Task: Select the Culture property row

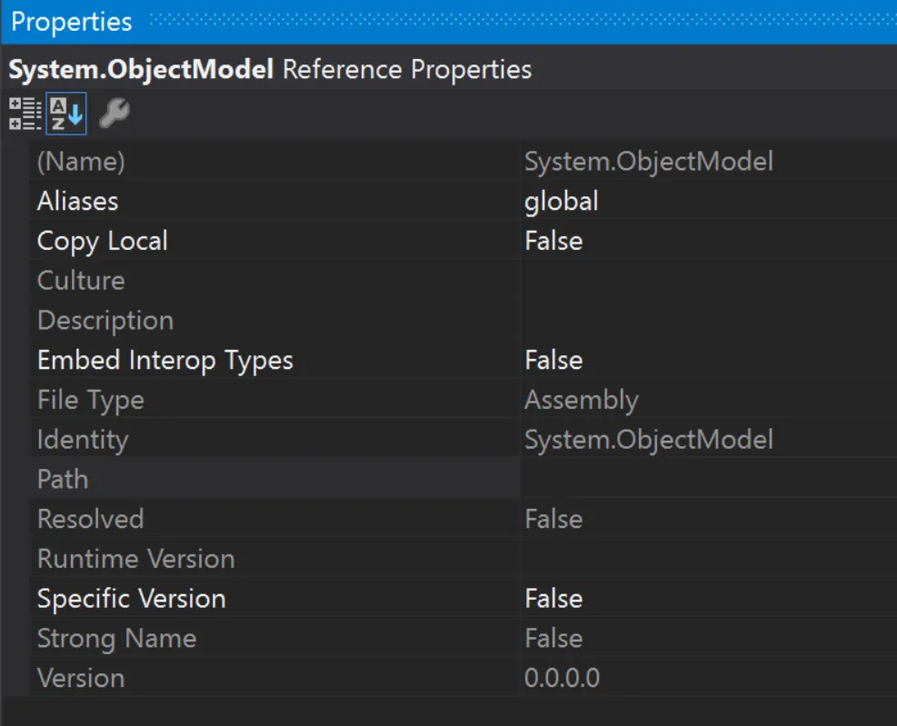Action: [81, 281]
